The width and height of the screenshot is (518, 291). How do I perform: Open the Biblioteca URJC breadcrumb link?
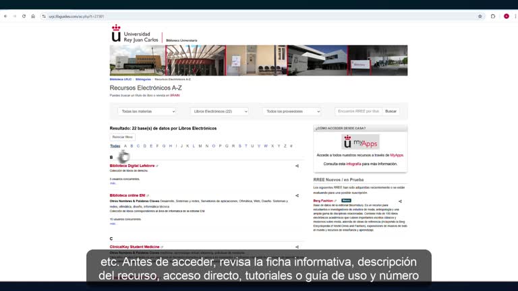click(121, 79)
